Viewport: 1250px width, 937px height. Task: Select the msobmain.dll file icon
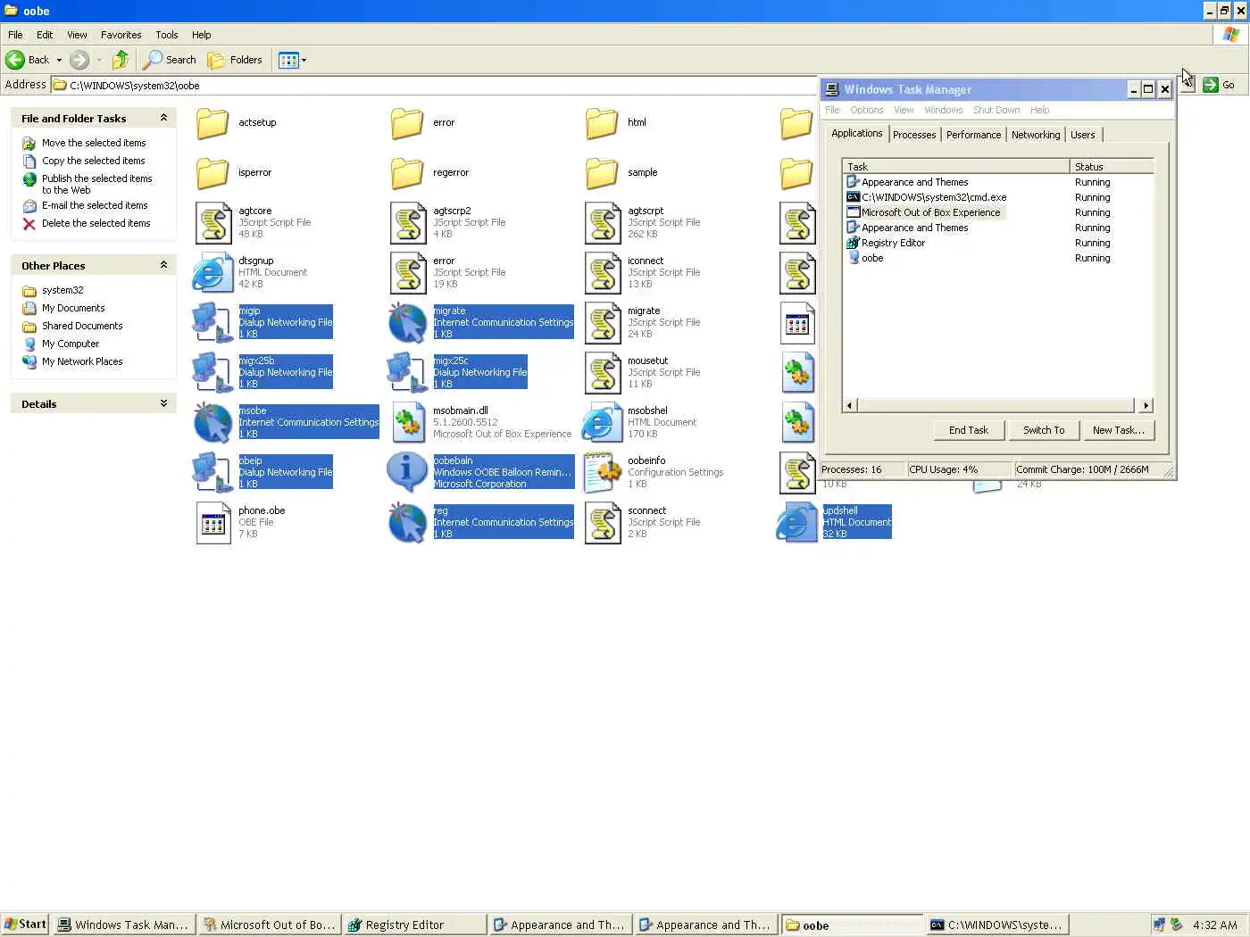[x=408, y=423]
